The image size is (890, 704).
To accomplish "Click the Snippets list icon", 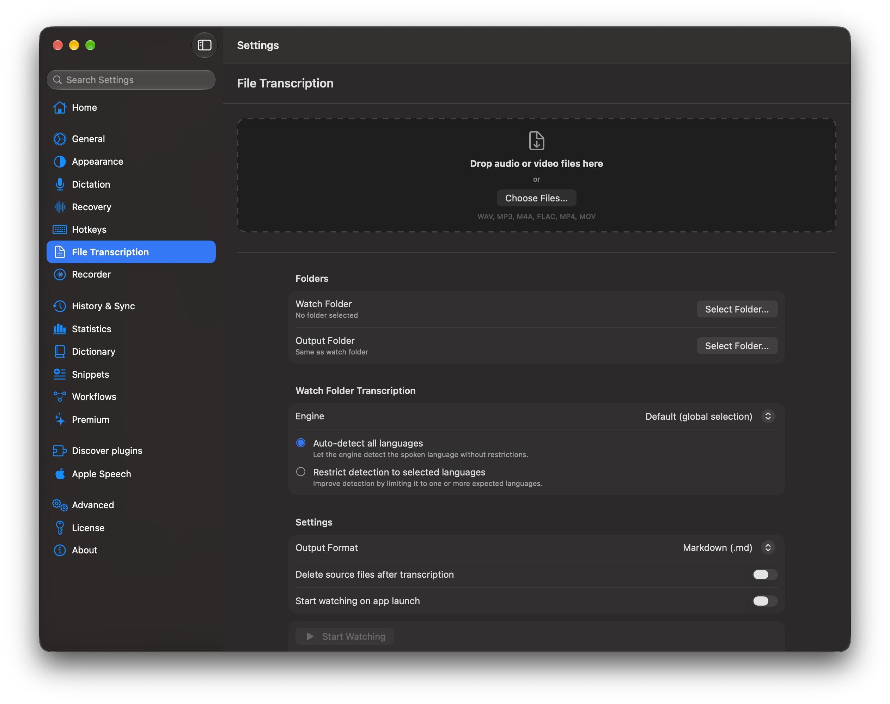I will click(60, 374).
